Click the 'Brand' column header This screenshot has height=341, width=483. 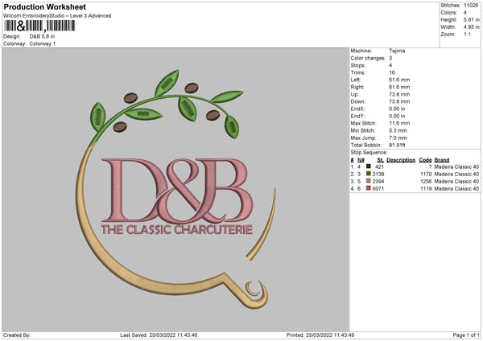(442, 160)
